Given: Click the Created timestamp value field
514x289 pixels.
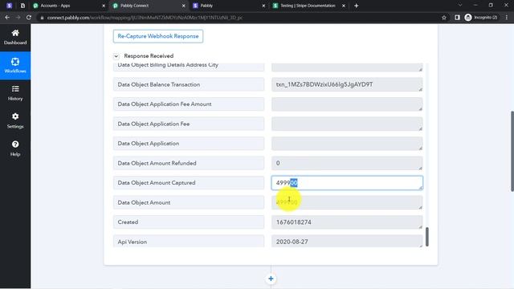Looking at the screenshot, I should (347, 222).
